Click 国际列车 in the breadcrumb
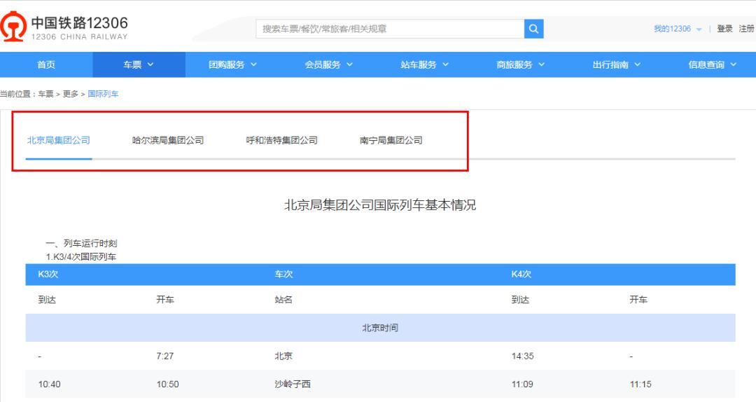This screenshot has width=756, height=402. click(x=103, y=94)
